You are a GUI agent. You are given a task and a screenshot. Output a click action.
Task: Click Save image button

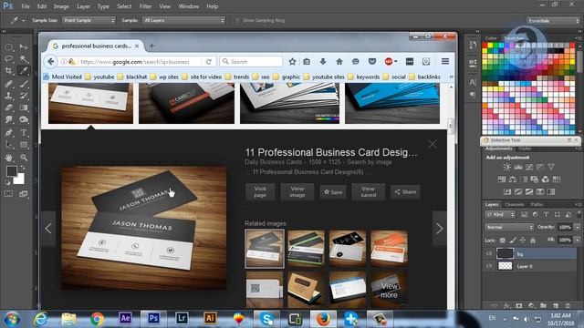(x=333, y=192)
